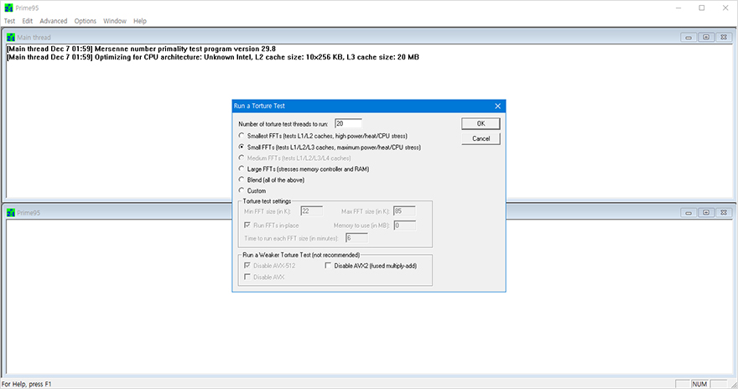Open the Edit menu
The height and width of the screenshot is (389, 738).
pos(28,21)
